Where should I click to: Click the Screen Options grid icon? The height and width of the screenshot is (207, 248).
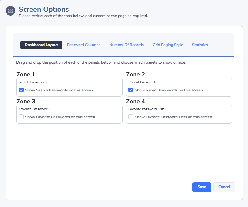[10, 11]
